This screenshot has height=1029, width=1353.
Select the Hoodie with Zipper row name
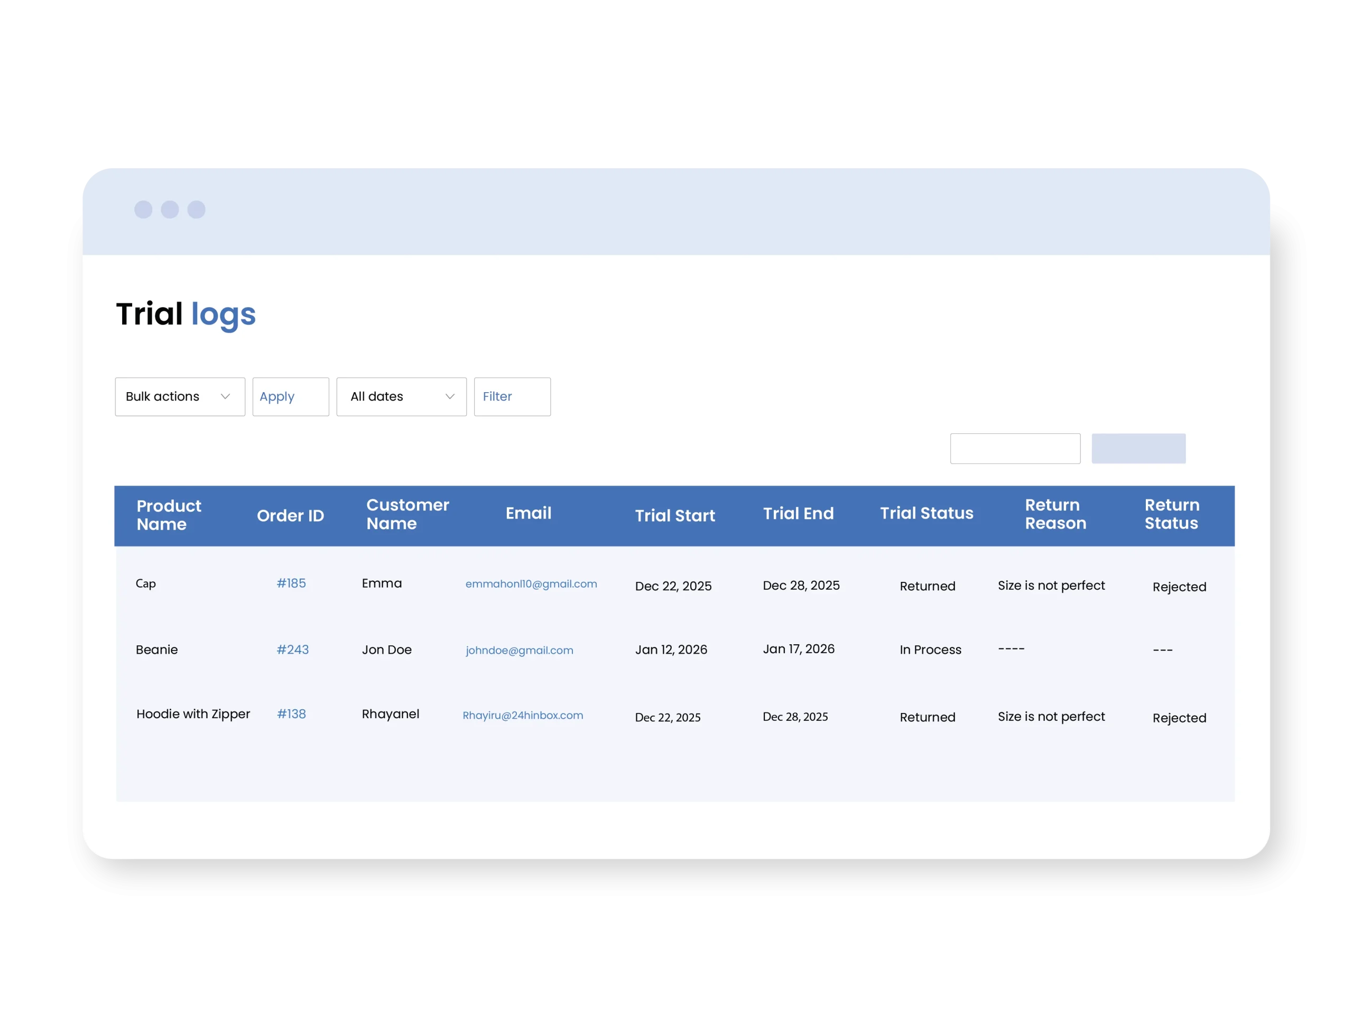[193, 713]
